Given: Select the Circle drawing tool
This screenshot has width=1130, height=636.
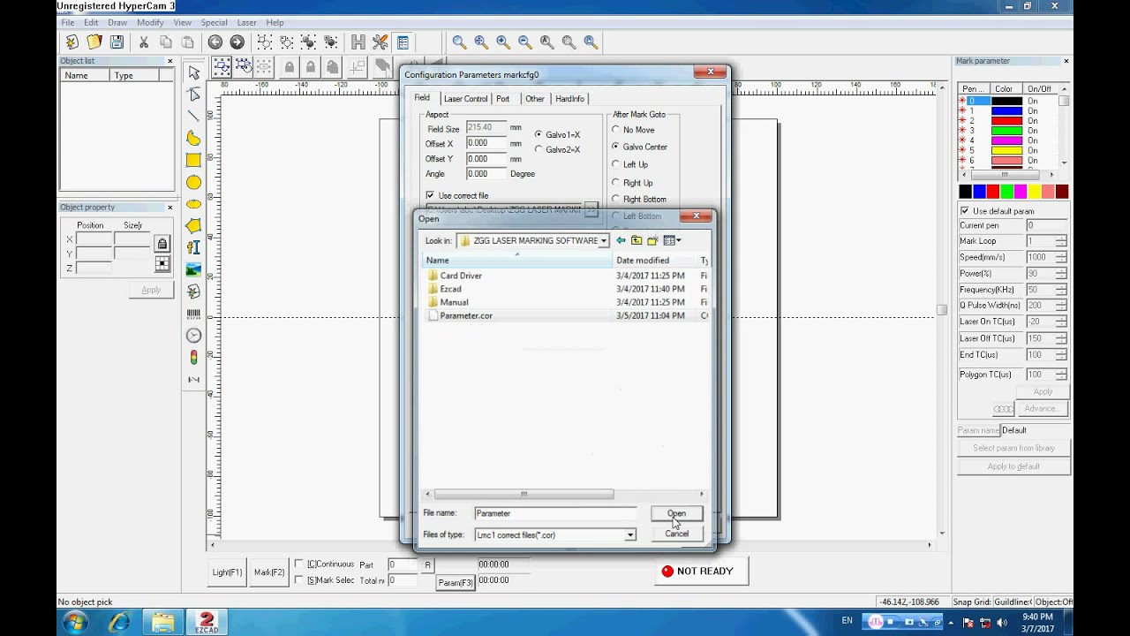Looking at the screenshot, I should point(193,182).
